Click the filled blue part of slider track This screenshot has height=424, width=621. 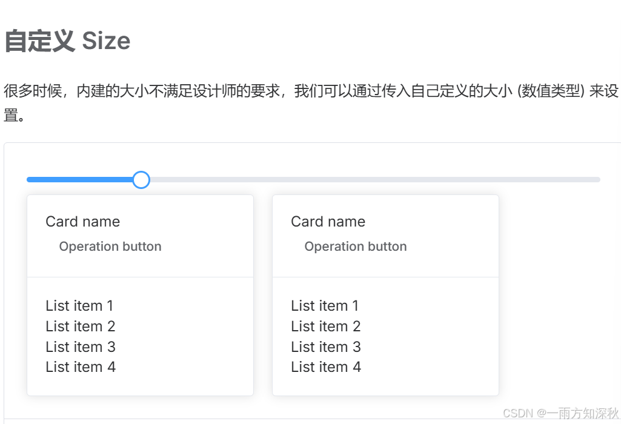(79, 180)
